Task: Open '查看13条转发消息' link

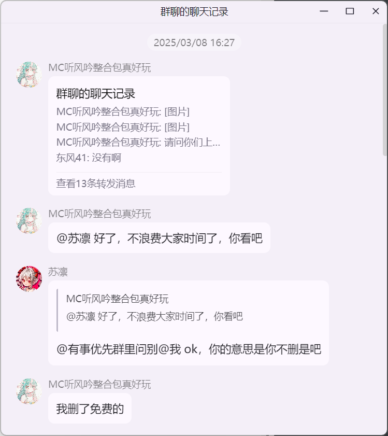Action: [x=96, y=184]
